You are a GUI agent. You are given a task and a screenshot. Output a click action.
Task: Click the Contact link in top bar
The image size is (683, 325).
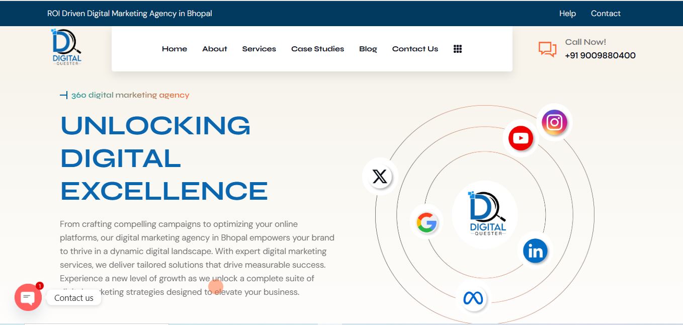[606, 14]
